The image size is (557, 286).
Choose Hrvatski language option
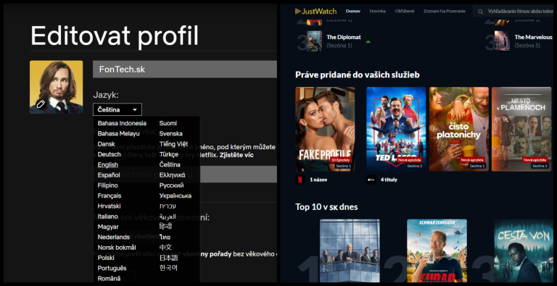[x=109, y=206]
